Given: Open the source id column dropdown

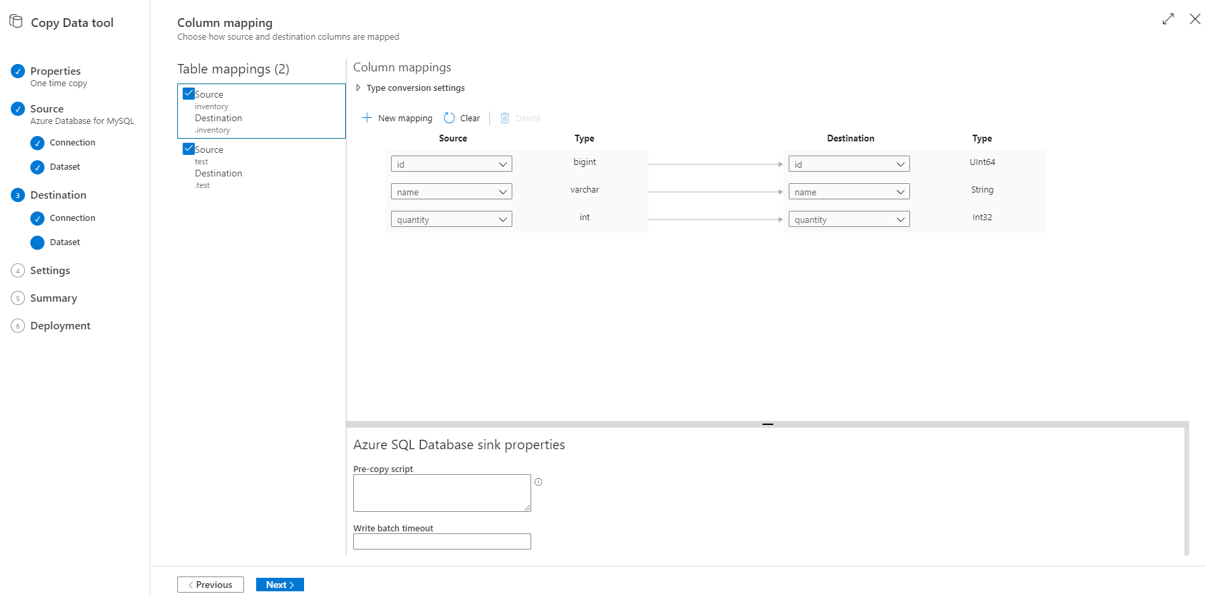Looking at the screenshot, I should (451, 164).
